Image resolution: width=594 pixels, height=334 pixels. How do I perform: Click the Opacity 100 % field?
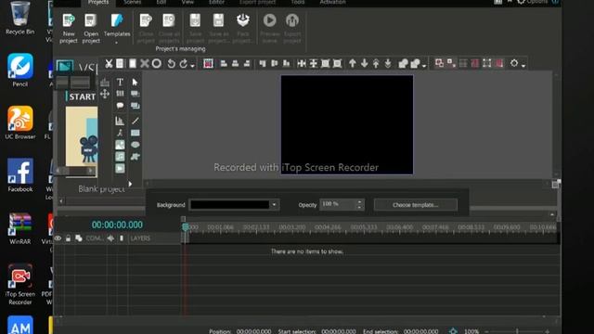click(x=338, y=204)
